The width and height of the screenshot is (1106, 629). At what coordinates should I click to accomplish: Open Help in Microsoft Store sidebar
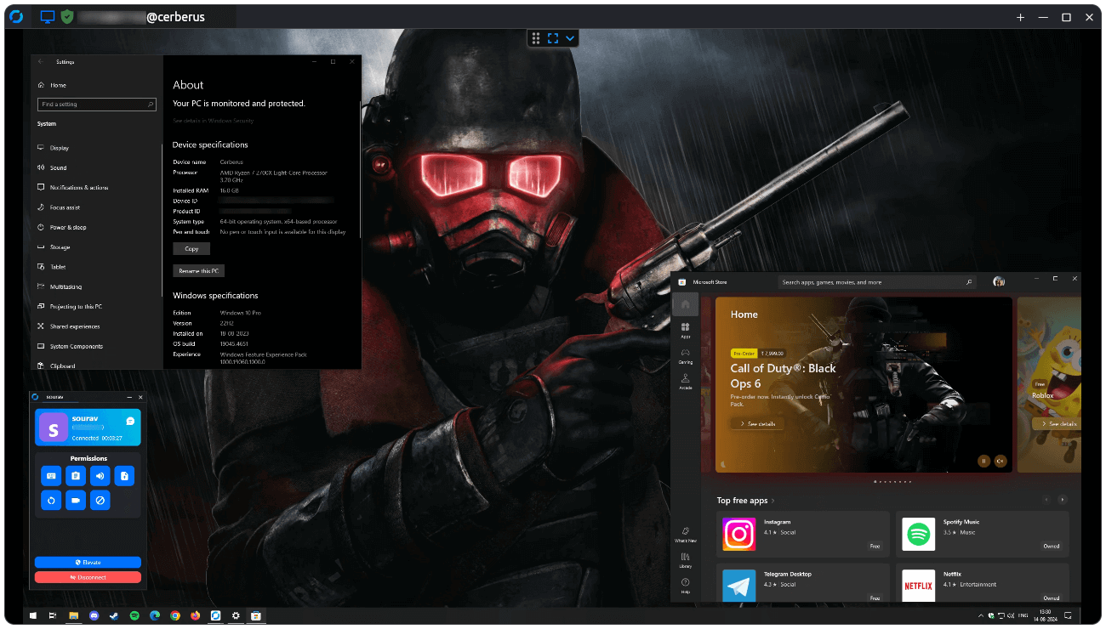click(x=686, y=585)
